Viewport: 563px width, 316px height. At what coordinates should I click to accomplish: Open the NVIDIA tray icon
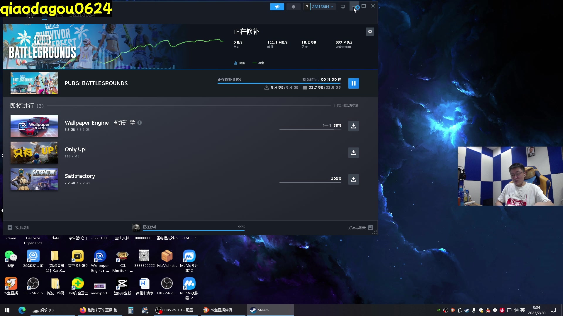point(438,310)
